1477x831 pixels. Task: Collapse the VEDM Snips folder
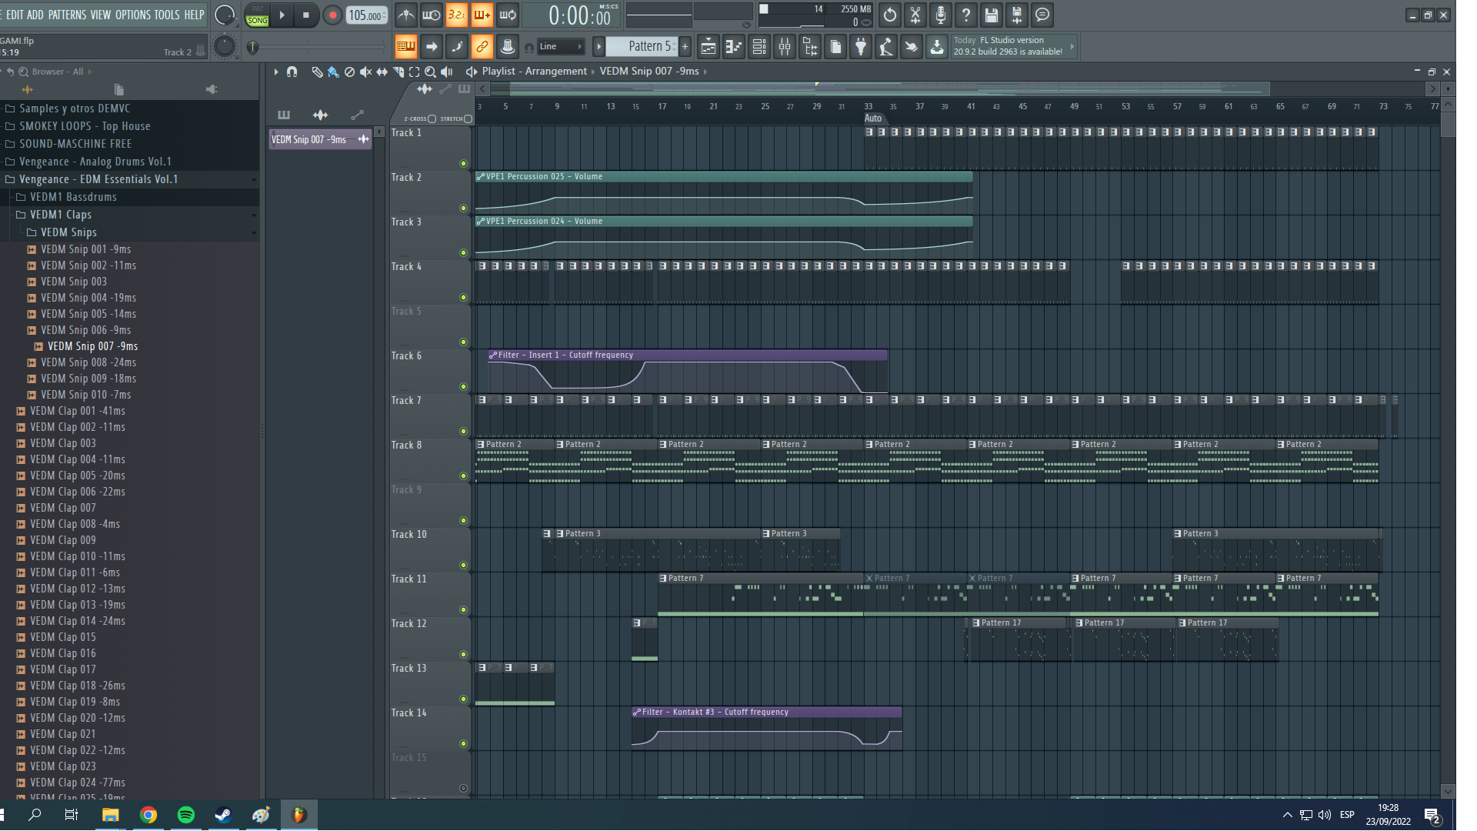(x=68, y=232)
